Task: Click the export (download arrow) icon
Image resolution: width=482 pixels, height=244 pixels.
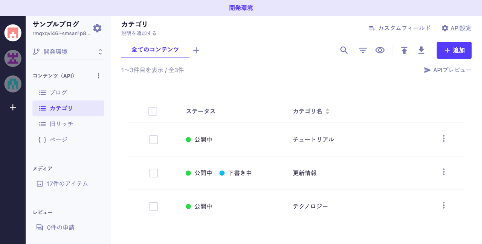Action: [x=421, y=50]
